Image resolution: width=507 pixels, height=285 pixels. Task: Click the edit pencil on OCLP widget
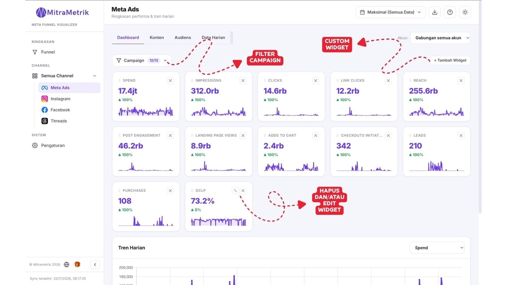click(x=235, y=190)
